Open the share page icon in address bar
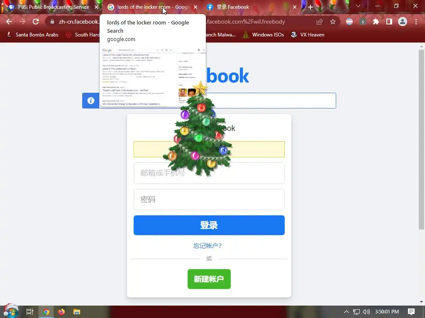 (320, 22)
